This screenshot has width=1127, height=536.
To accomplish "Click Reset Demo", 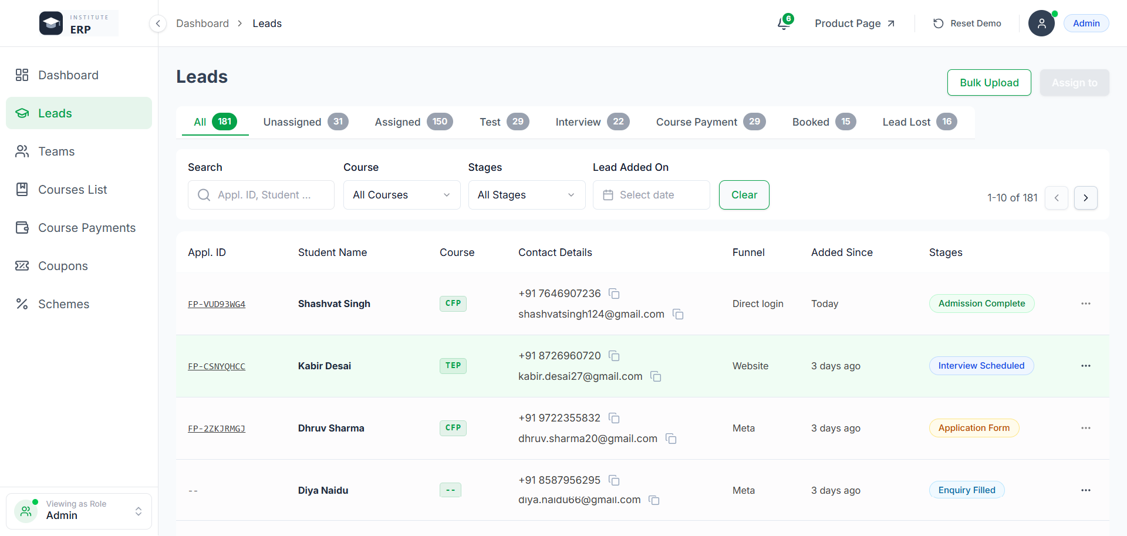I will [x=967, y=23].
